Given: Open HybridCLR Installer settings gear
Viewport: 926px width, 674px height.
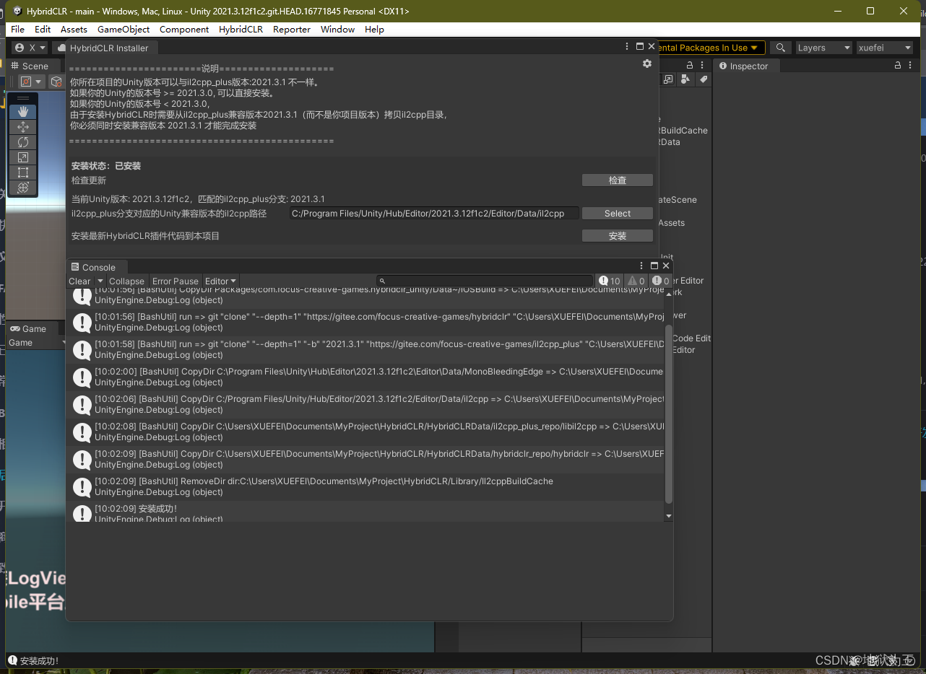Looking at the screenshot, I should pos(646,64).
